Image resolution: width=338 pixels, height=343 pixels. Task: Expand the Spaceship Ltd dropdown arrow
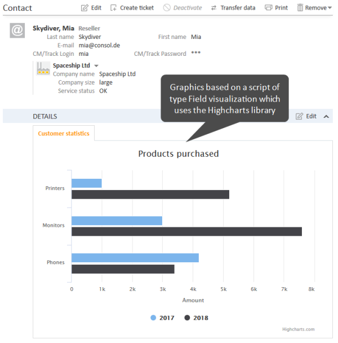[96, 65]
